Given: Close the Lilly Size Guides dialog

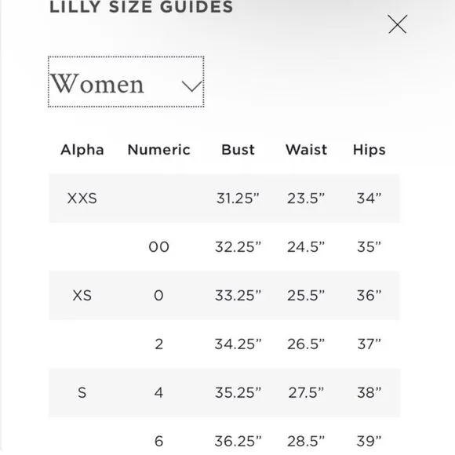Looking at the screenshot, I should (398, 24).
